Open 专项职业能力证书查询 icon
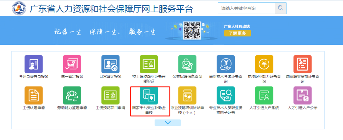This screenshot has width=343, height=140. click(264, 64)
